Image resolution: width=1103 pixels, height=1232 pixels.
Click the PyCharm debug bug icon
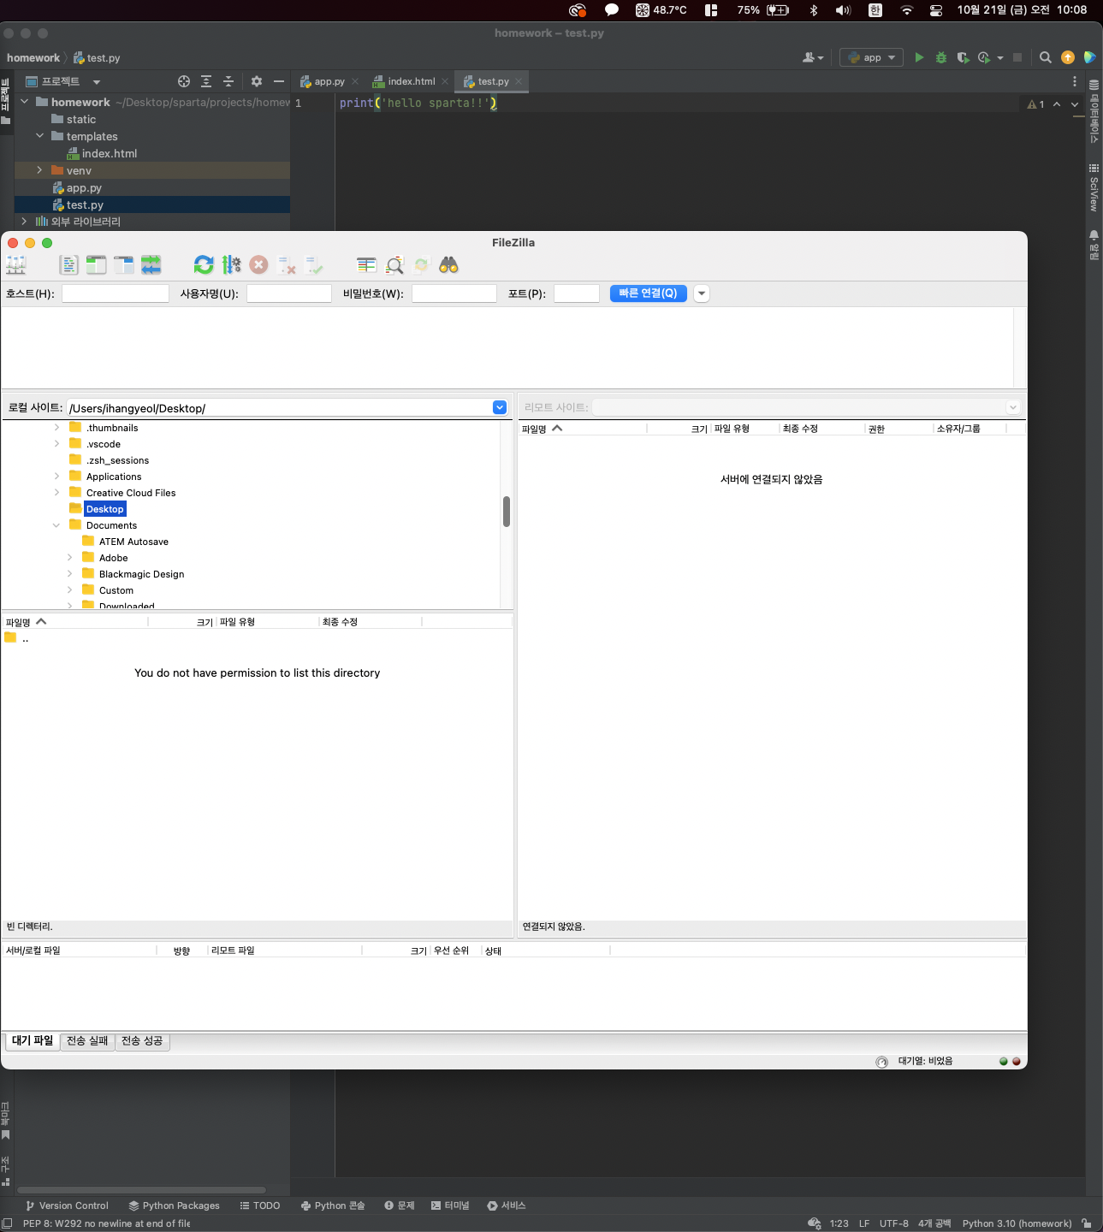coord(941,57)
